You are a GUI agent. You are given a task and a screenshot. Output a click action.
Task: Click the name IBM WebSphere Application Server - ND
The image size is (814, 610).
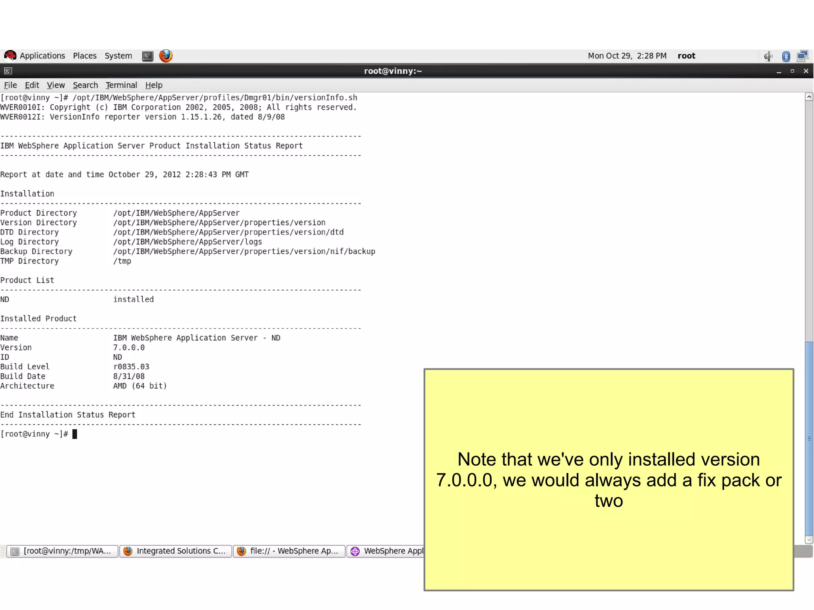[197, 338]
